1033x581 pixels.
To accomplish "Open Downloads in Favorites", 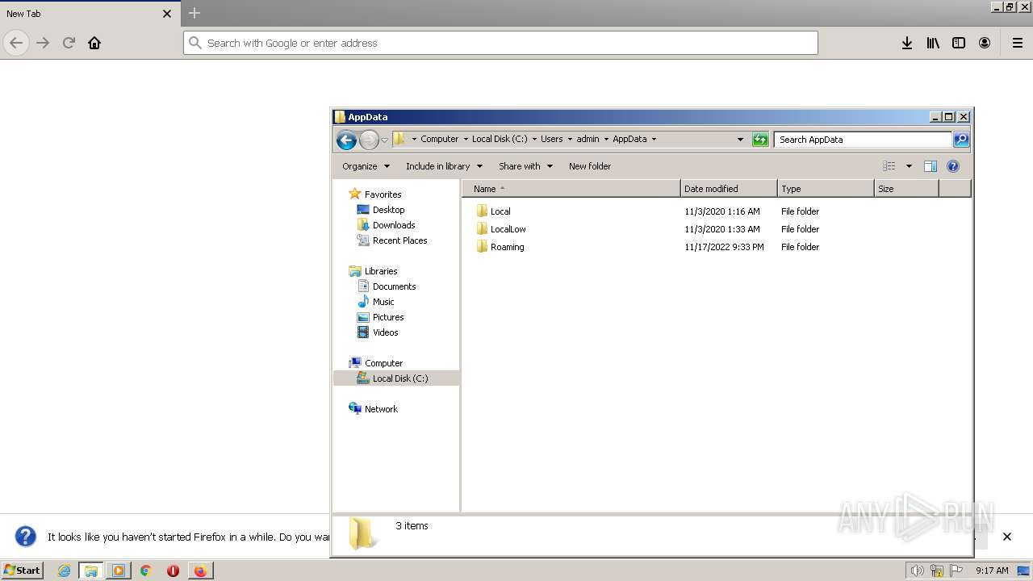I will (x=394, y=225).
